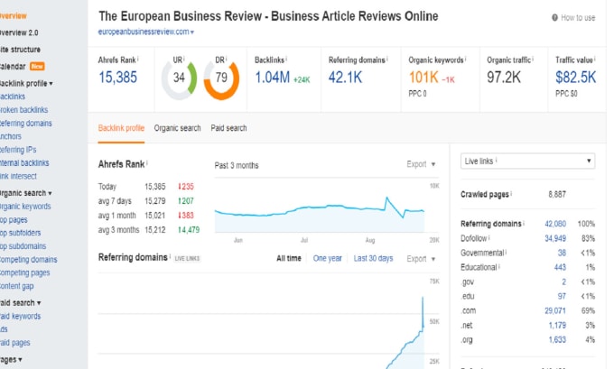The image size is (614, 369).
Task: Click .gov domains count 2
Action: (x=563, y=281)
